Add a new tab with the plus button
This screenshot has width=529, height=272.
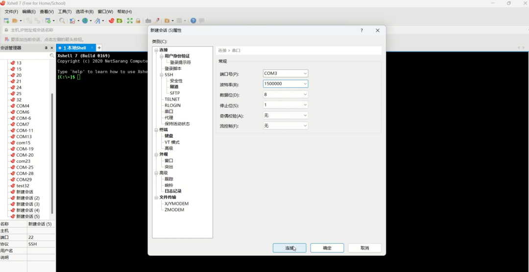click(99, 48)
